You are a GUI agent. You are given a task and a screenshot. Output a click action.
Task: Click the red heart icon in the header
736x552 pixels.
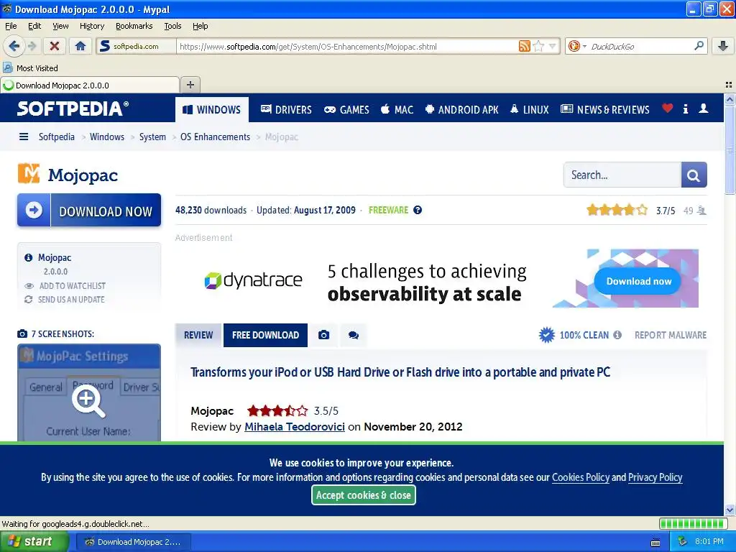click(x=668, y=109)
